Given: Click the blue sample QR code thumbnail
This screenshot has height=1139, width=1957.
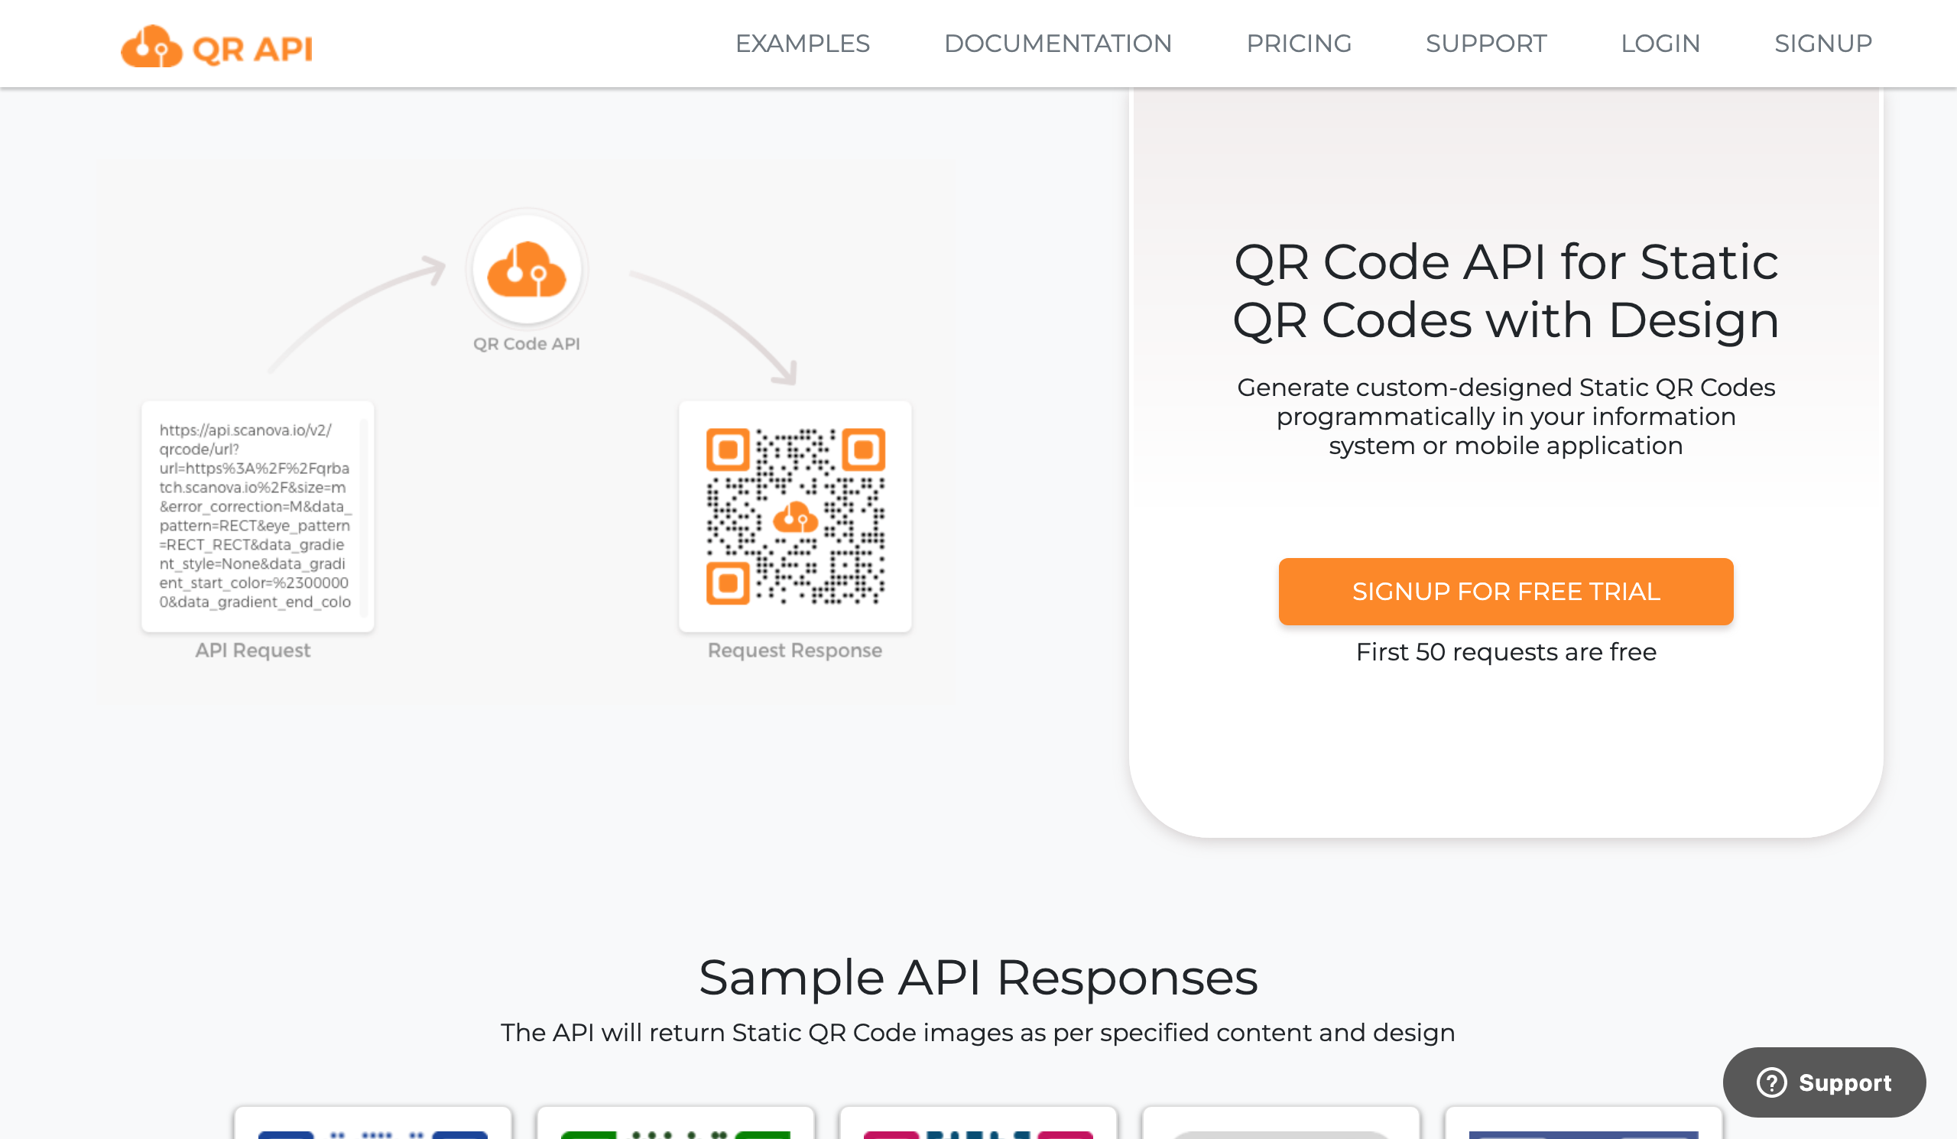Looking at the screenshot, I should (373, 1124).
